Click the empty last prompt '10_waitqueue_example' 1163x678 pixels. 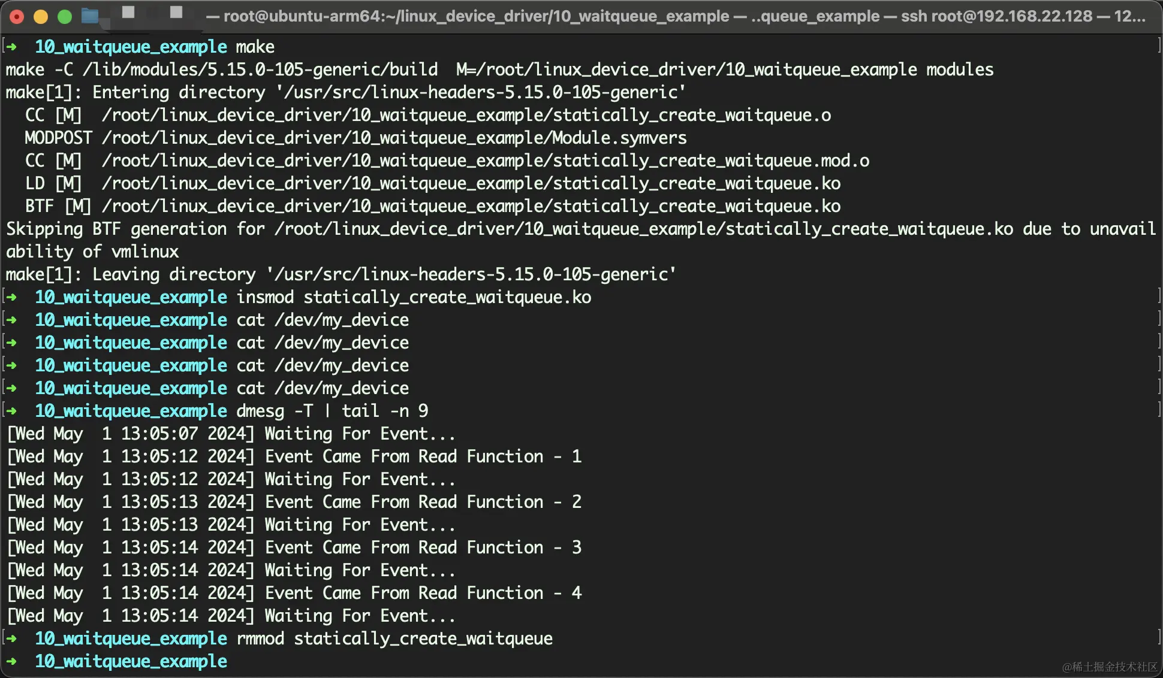(x=131, y=661)
